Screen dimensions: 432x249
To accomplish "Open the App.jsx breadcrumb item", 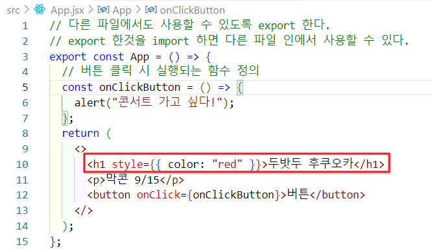I will coord(67,10).
